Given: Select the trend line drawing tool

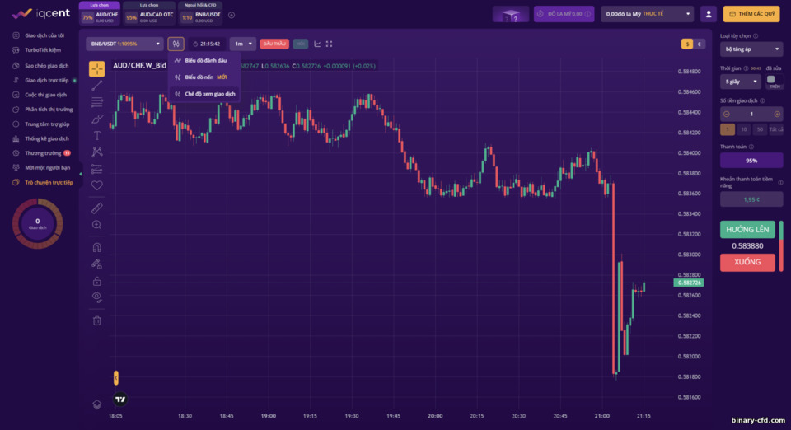Looking at the screenshot, I should (97, 85).
